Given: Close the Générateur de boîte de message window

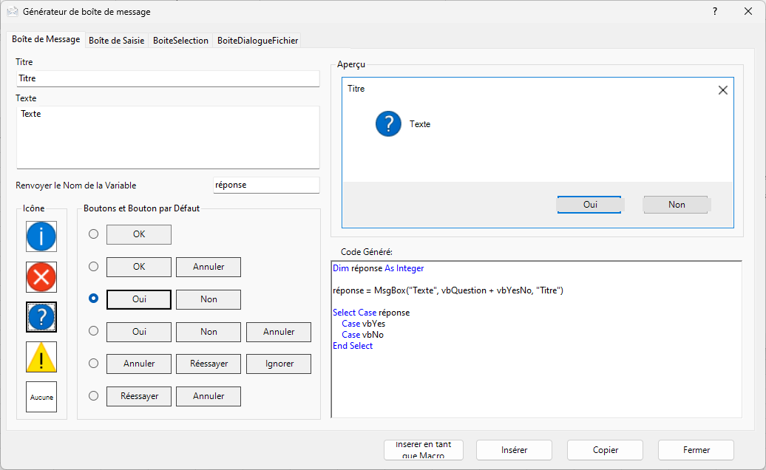Looking at the screenshot, I should click(x=748, y=11).
